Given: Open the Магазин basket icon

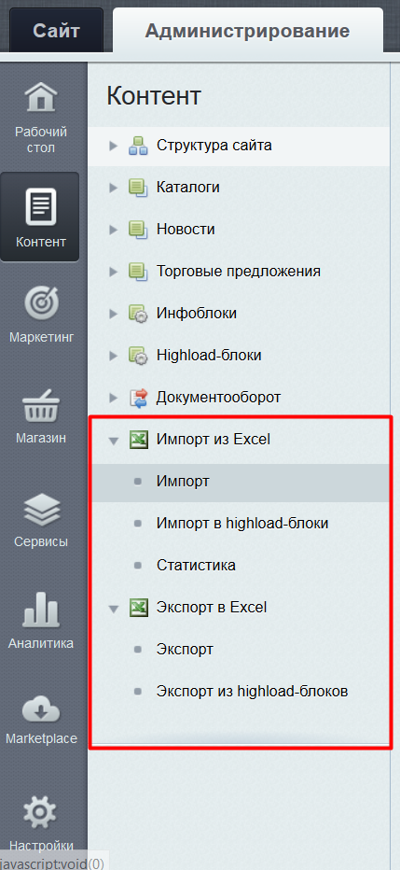Looking at the screenshot, I should click(40, 407).
